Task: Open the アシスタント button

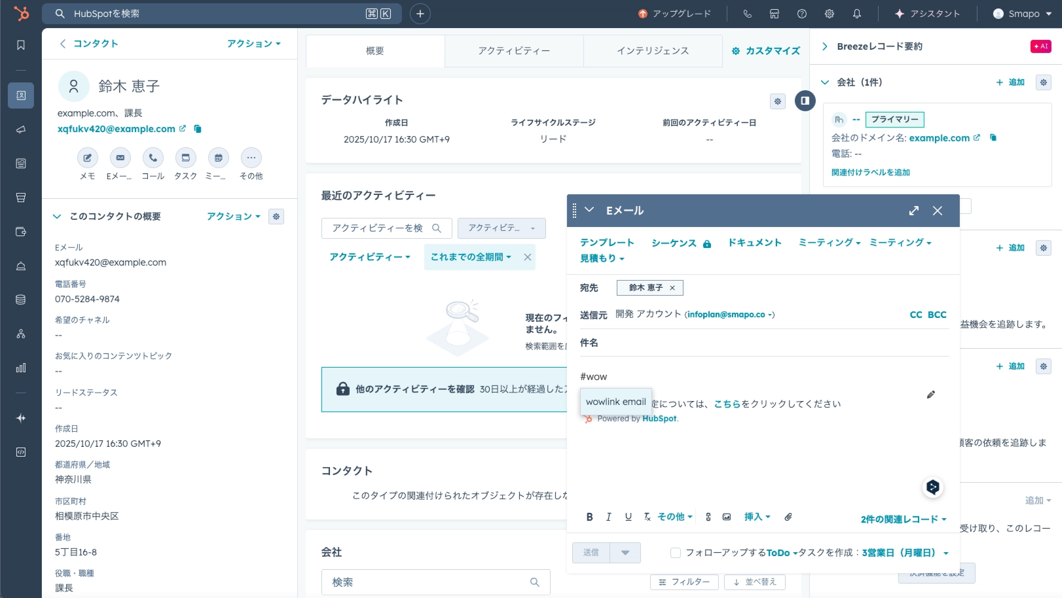Action: [x=927, y=14]
